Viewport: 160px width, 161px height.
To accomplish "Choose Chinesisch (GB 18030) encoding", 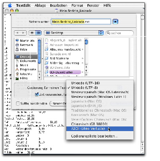I will (x=100, y=124).
